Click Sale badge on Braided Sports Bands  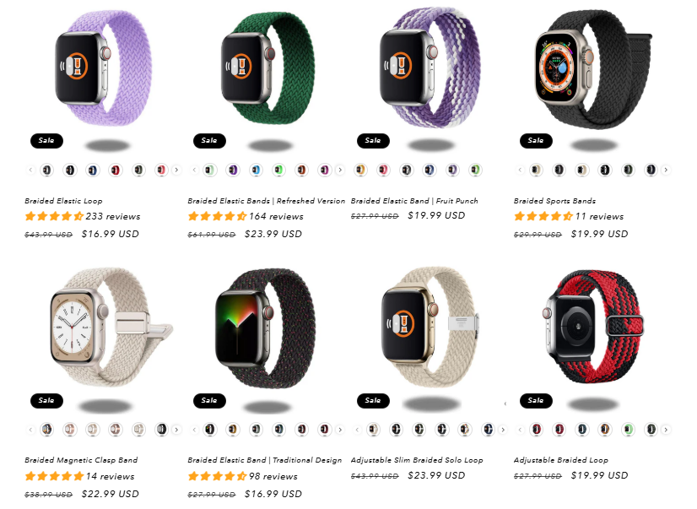[536, 140]
